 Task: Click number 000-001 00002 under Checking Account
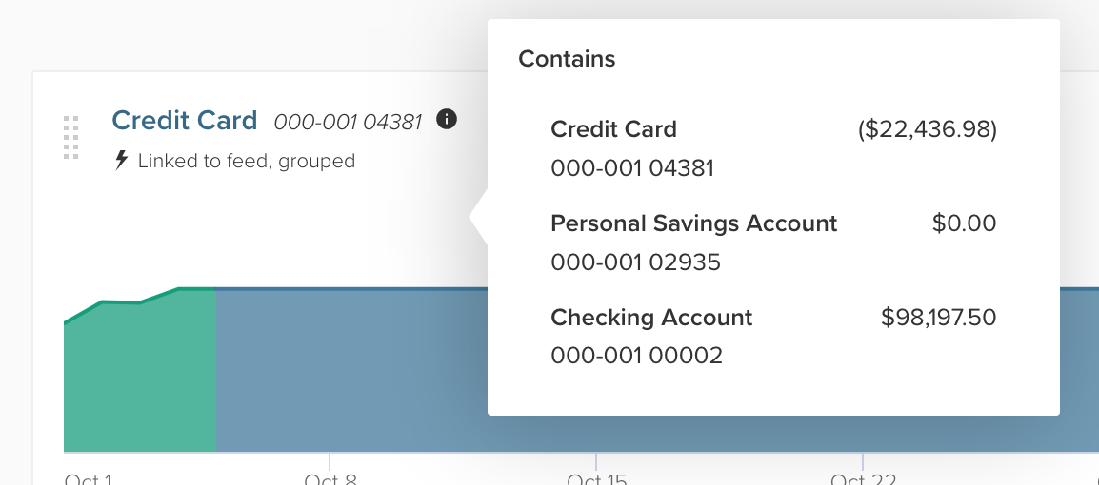coord(636,356)
